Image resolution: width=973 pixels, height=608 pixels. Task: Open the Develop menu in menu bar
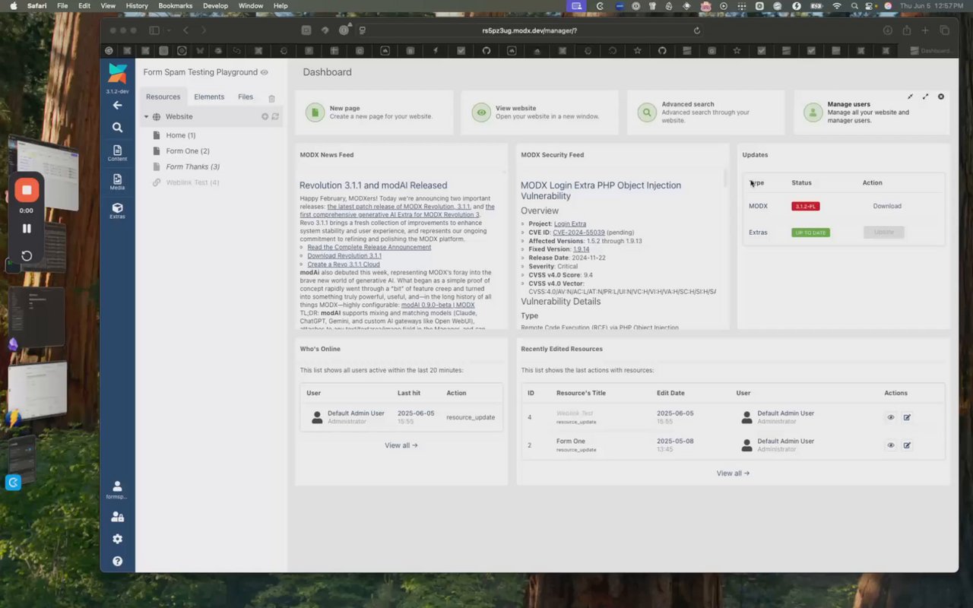click(215, 6)
